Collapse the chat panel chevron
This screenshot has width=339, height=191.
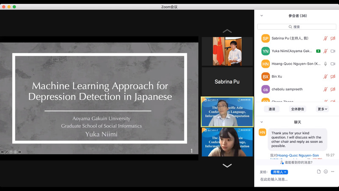click(261, 122)
